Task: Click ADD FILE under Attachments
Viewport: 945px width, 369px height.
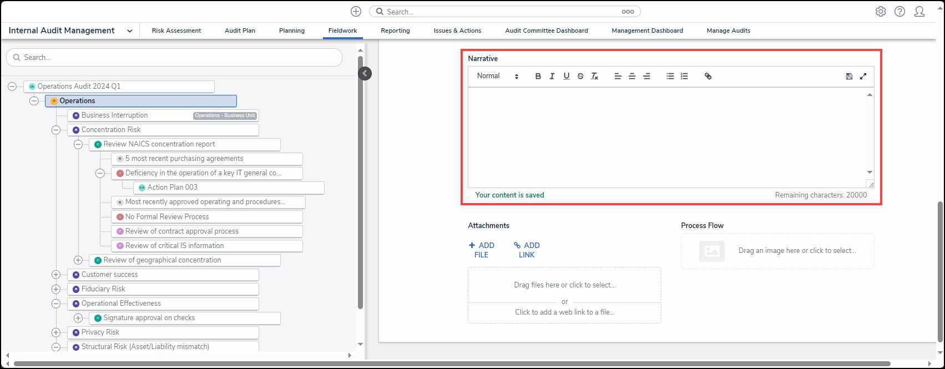Action: 481,250
